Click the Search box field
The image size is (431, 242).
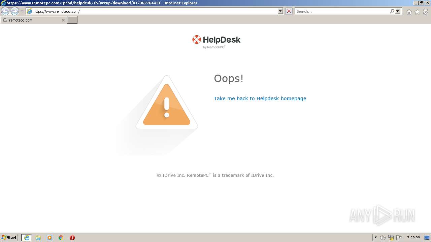pos(342,11)
